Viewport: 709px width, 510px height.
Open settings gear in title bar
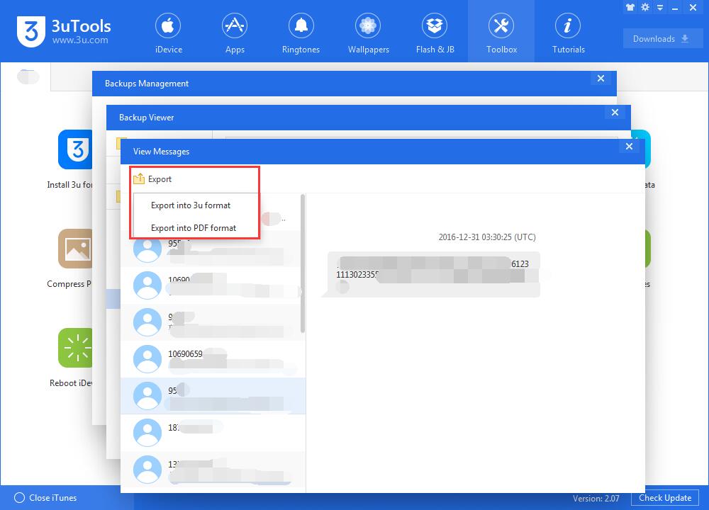coord(645,7)
